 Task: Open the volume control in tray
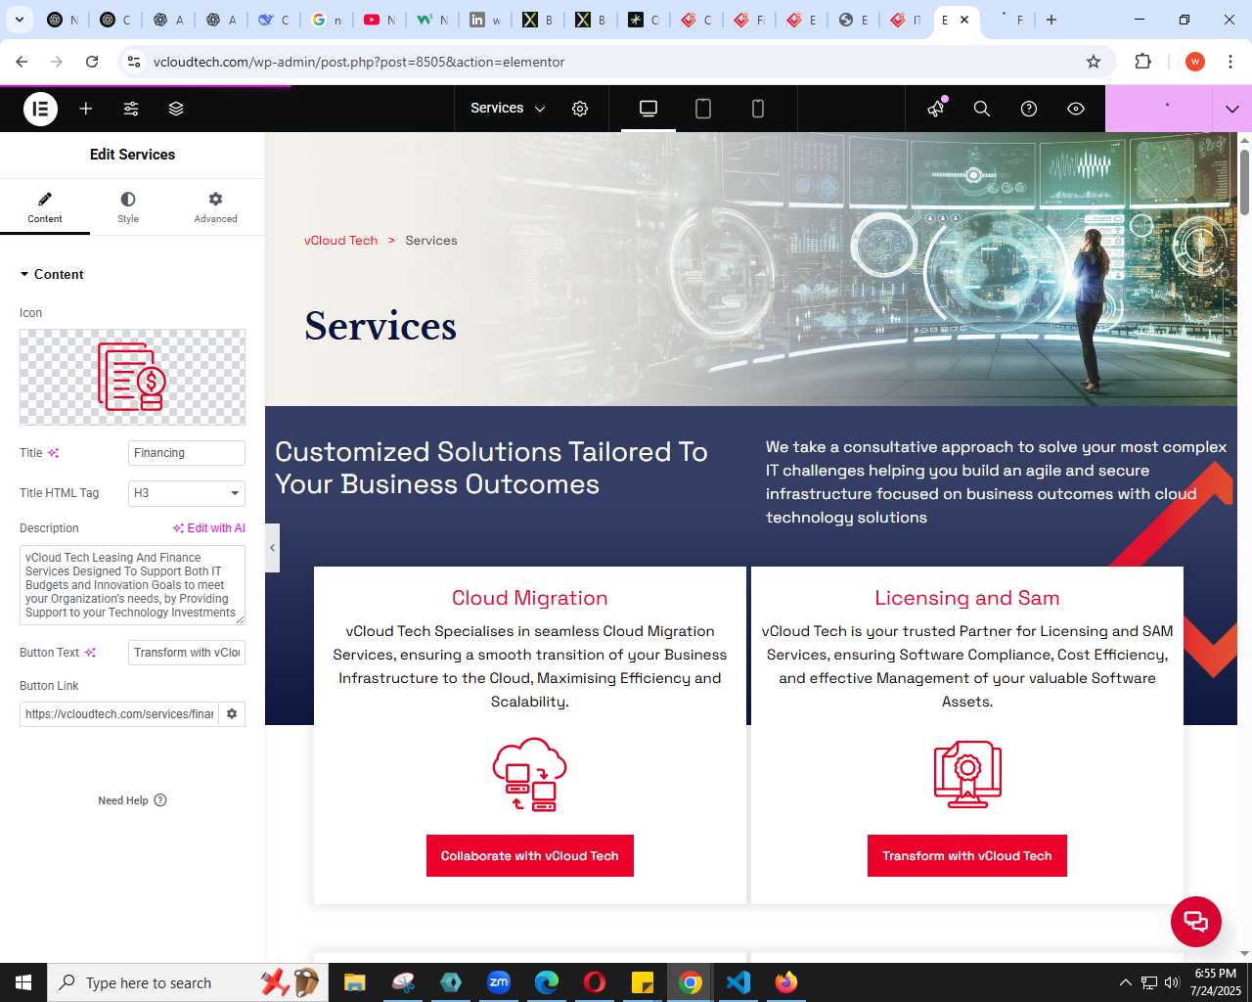click(x=1172, y=982)
